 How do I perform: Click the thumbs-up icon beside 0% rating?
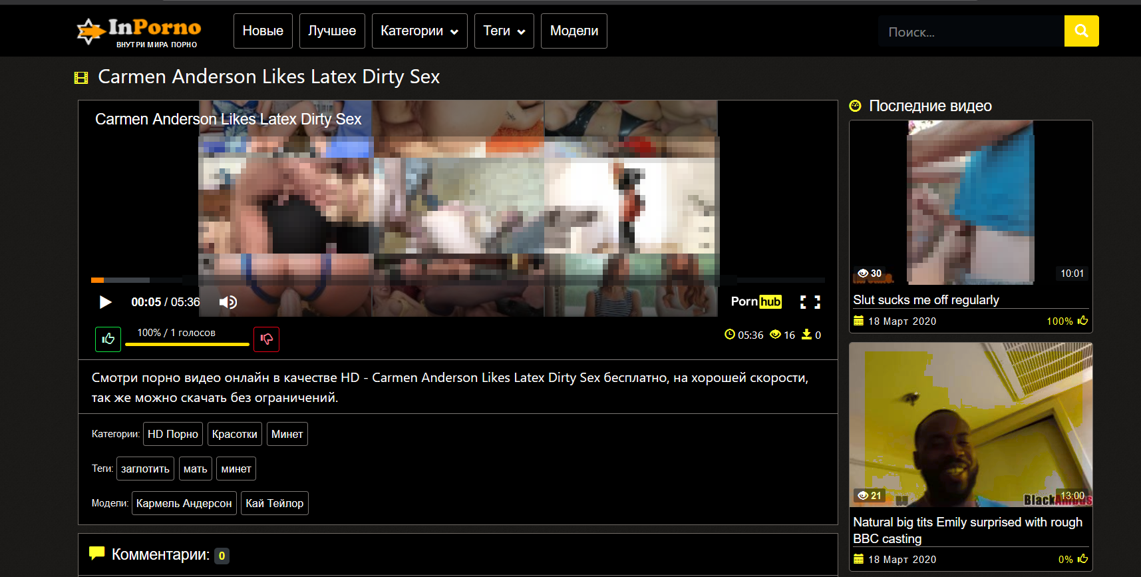[1082, 559]
